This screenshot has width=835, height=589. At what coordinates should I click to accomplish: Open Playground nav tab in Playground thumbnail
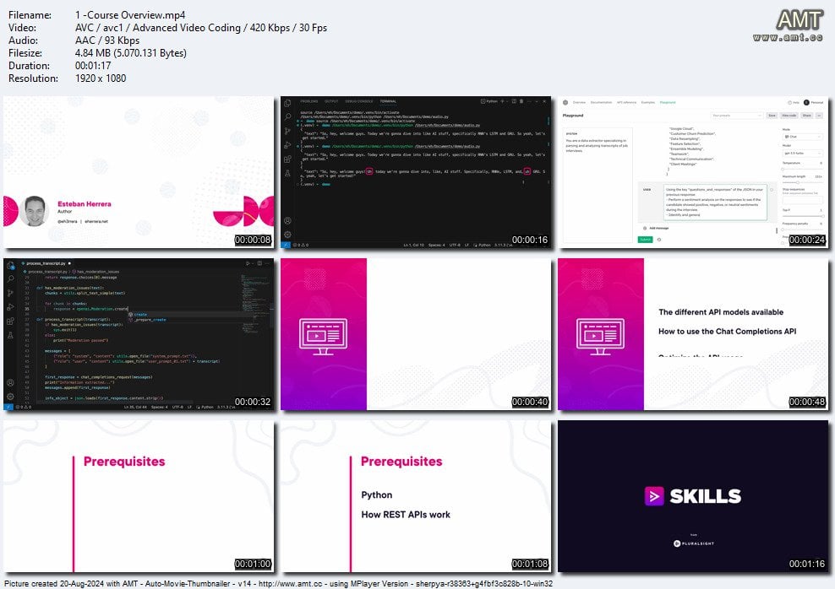[x=668, y=103]
